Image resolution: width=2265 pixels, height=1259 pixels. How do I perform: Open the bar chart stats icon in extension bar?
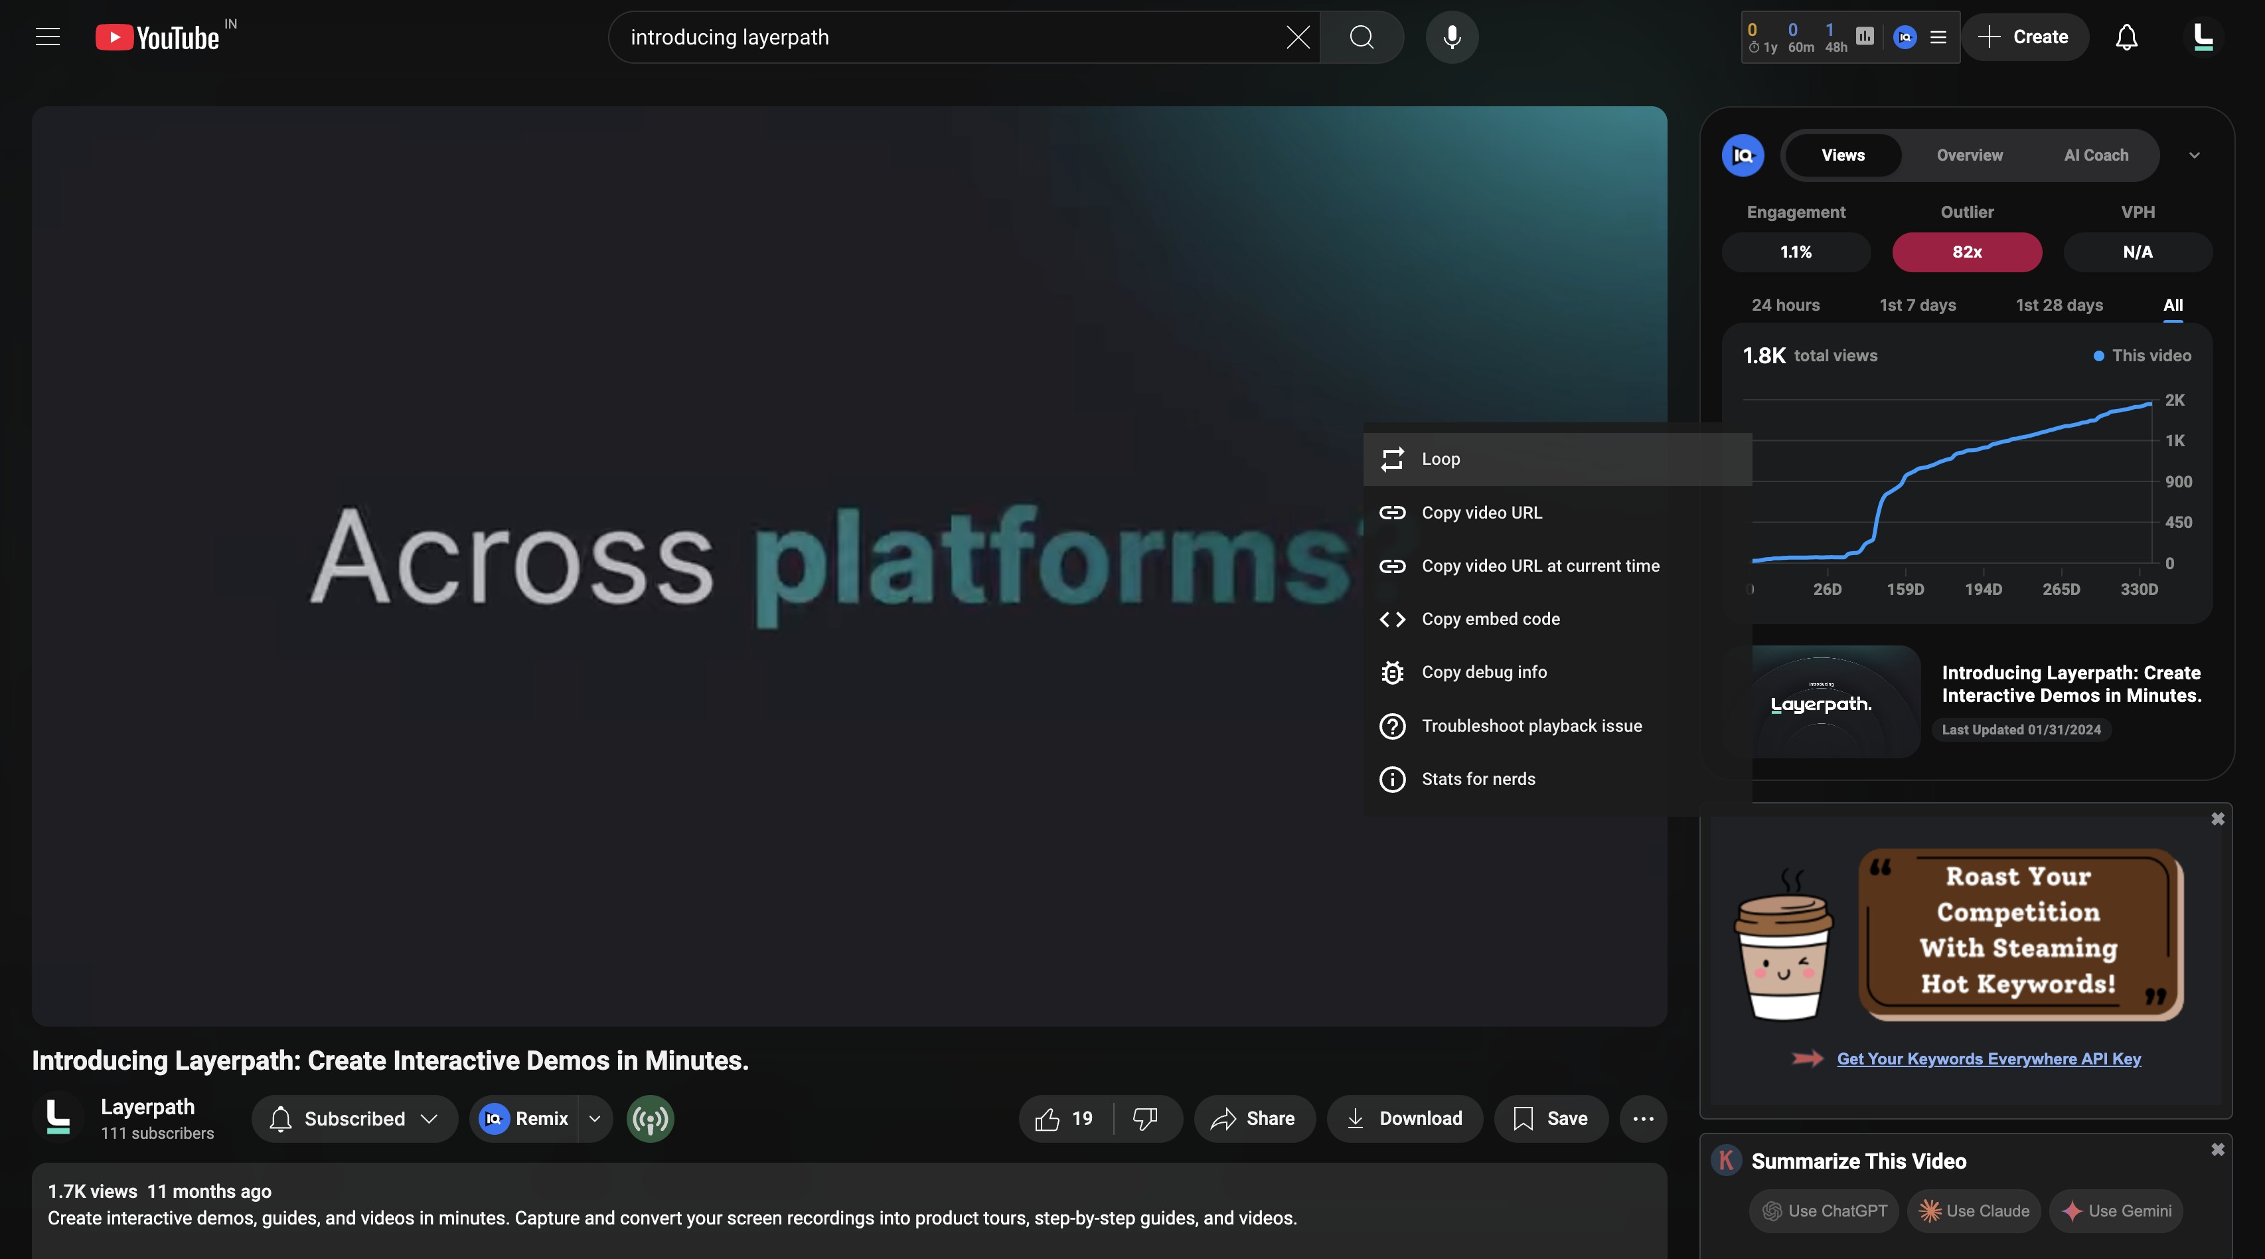(1865, 36)
